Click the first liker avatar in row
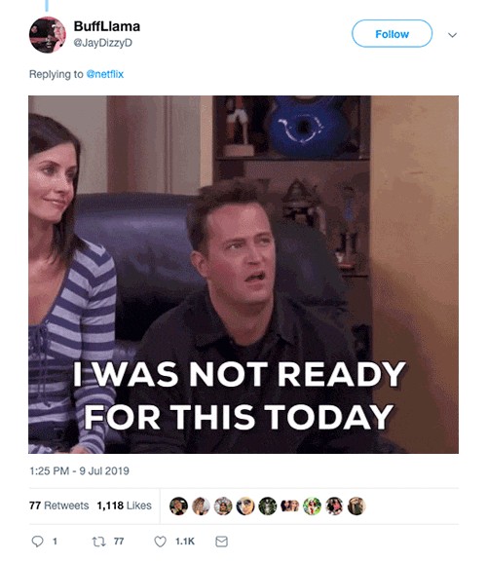487x561 pixels. click(x=178, y=505)
